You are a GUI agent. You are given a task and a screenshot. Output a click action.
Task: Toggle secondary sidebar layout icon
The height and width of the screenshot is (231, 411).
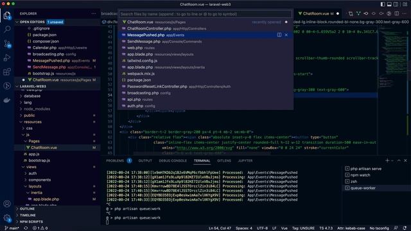point(396,4)
